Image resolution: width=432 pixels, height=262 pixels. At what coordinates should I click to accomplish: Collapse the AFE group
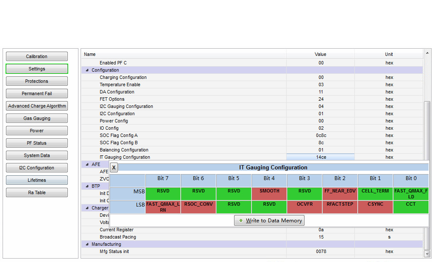[x=87, y=164]
